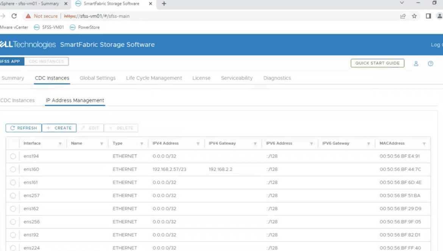Screen dimensions: 443x251
Task: Click MAC address 00:50:56:BF:51:BA
Action: [400, 196]
